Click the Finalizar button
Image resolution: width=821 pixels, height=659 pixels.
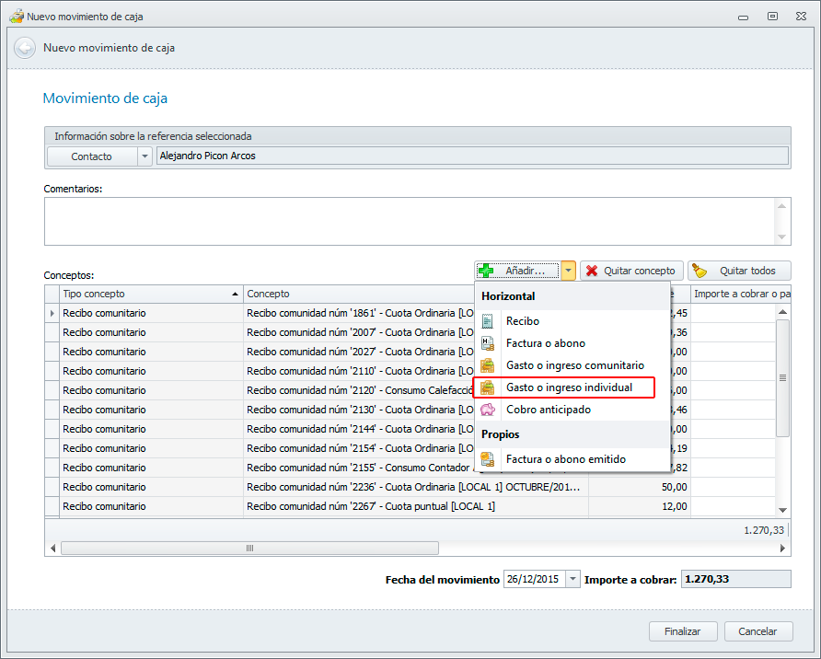[x=683, y=631]
